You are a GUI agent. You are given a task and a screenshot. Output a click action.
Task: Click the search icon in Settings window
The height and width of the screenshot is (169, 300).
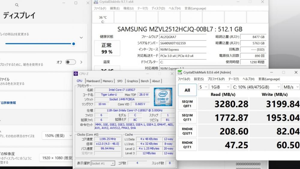point(17,5)
